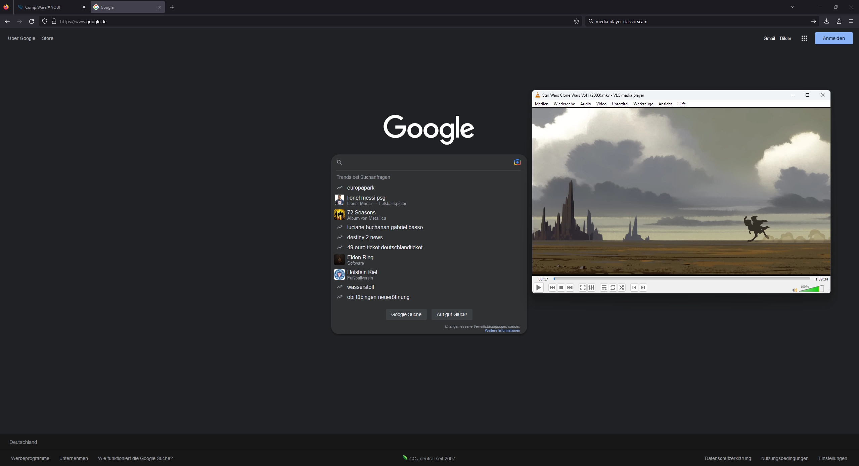Open VLC extended settings equalizer icon
This screenshot has height=466, width=859.
click(591, 288)
